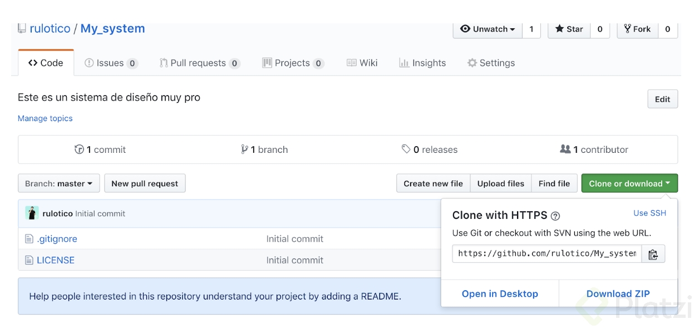Viewport: 699px width, 329px height.
Task: Click Download ZIP
Action: 618,293
